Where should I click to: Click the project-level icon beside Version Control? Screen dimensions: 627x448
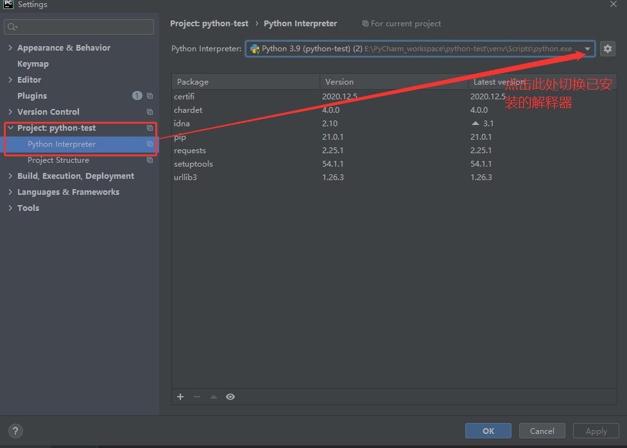click(150, 112)
